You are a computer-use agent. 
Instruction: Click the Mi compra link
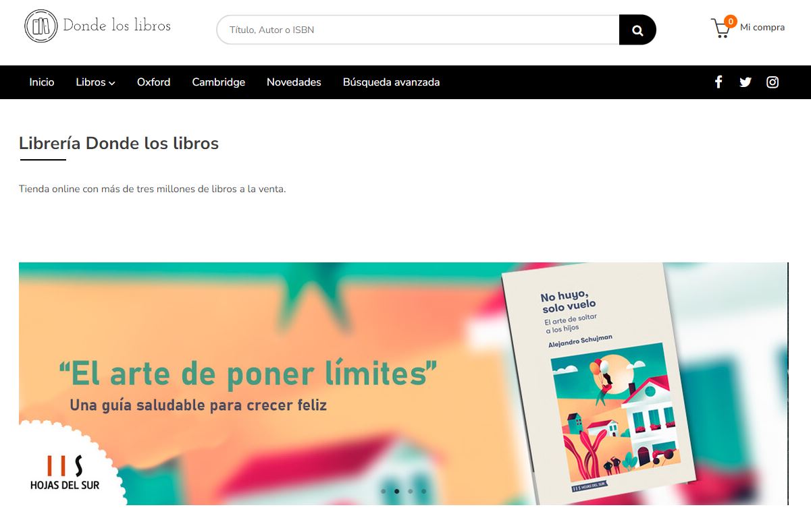point(762,28)
